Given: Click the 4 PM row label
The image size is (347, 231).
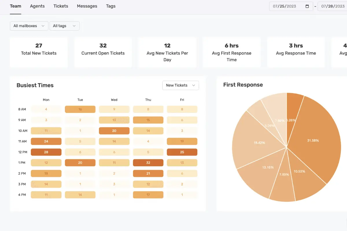Looking at the screenshot, I should coord(22,195).
